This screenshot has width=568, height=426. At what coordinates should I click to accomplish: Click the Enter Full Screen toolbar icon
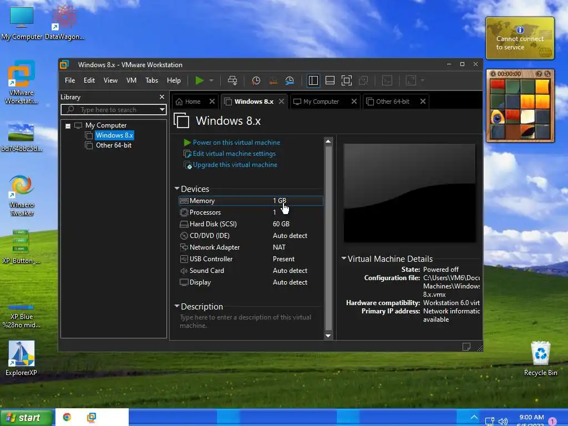point(347,80)
